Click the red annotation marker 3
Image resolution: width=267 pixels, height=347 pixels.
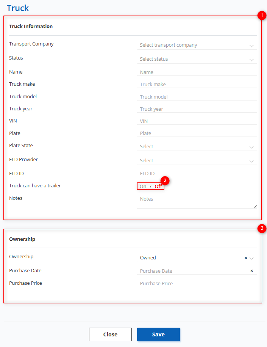[x=164, y=181]
